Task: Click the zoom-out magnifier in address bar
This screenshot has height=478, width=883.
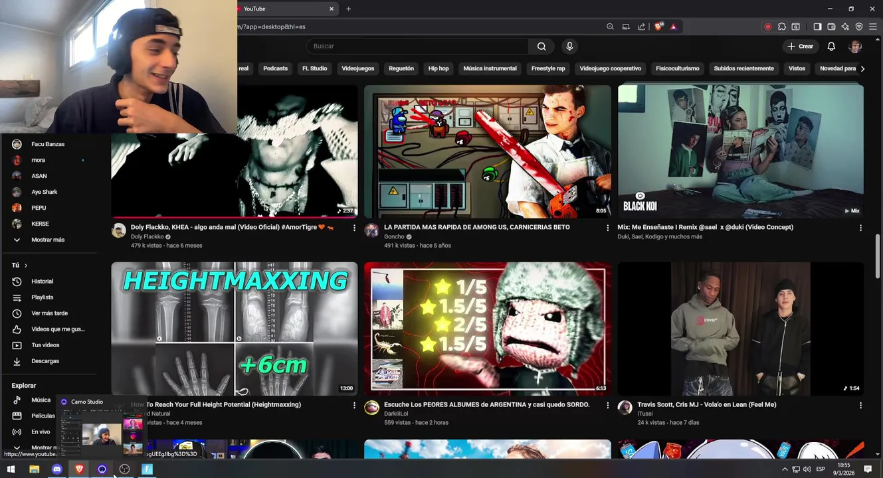Action: coord(610,27)
